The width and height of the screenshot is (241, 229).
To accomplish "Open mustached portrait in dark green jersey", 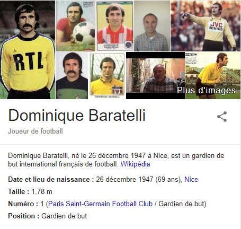I will [x=72, y=75].
